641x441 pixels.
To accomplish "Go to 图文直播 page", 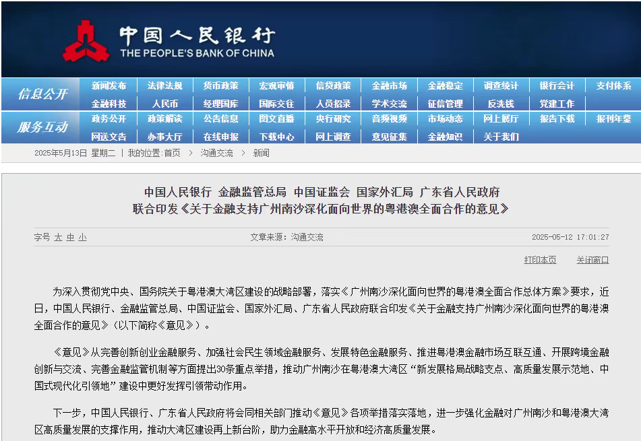I will coord(277,118).
